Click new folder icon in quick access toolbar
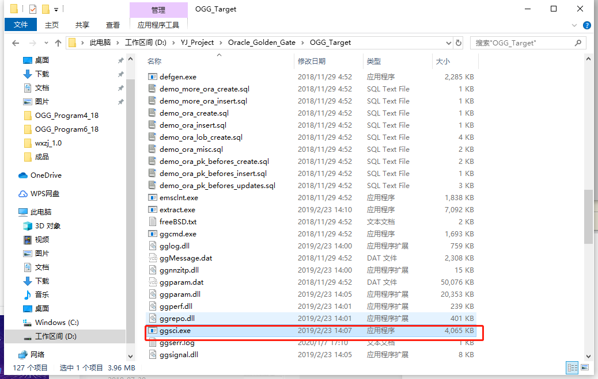 pos(46,9)
